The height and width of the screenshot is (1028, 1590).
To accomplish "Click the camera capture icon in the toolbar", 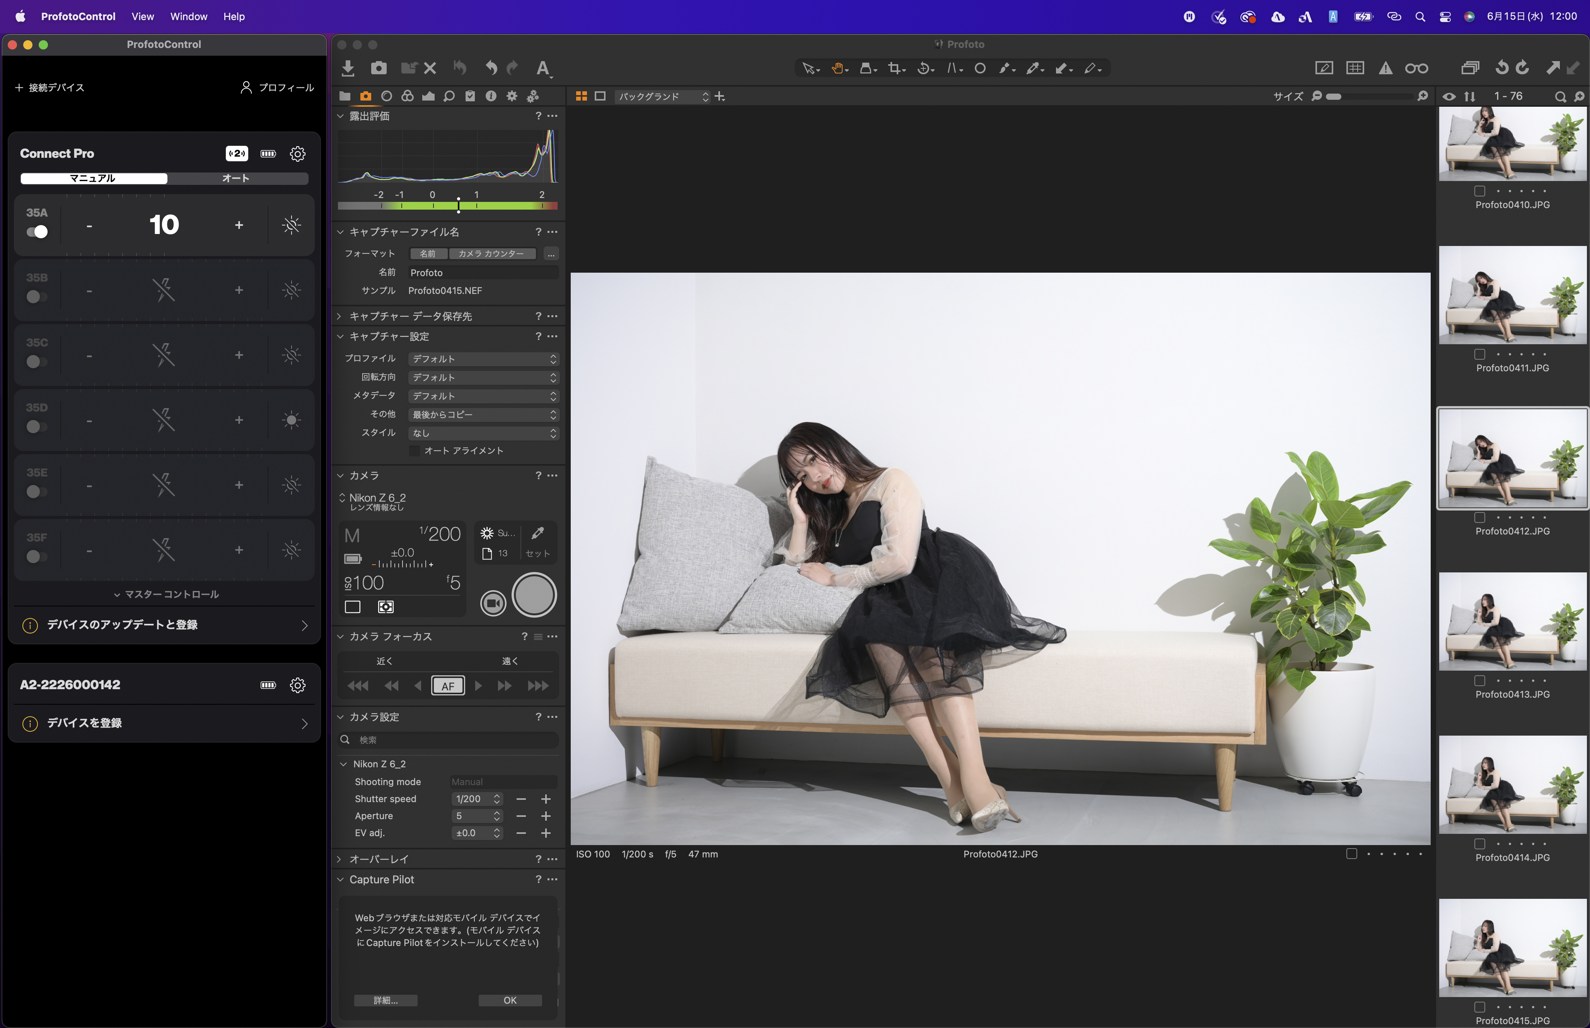I will 379,67.
